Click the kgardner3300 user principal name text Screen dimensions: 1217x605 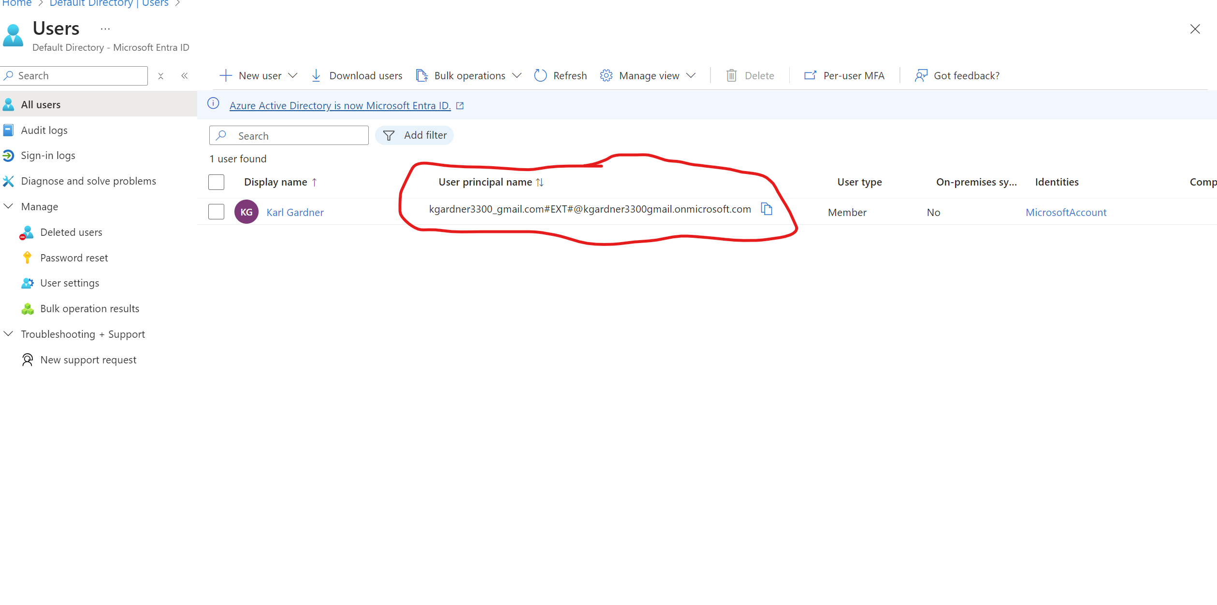(x=590, y=209)
